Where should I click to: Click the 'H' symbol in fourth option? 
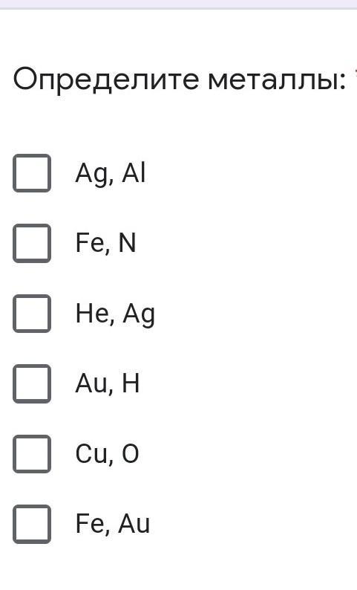pyautogui.click(x=131, y=383)
